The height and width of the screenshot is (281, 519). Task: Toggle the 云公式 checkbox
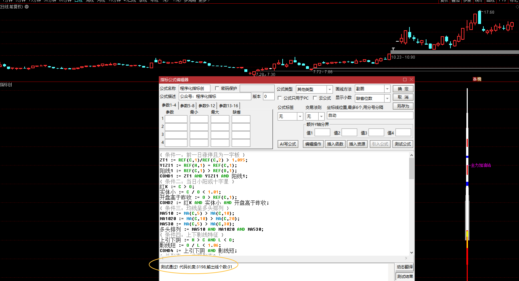[315, 98]
